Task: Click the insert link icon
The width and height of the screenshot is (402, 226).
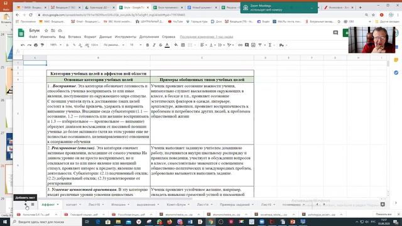Action: point(240,45)
